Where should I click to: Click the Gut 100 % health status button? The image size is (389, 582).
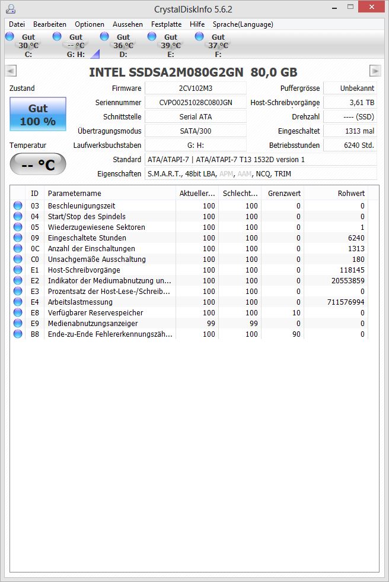coord(38,114)
